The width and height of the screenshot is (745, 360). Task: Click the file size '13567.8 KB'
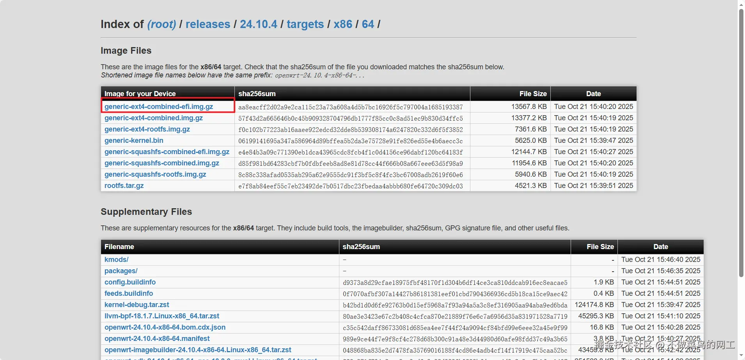(x=529, y=107)
